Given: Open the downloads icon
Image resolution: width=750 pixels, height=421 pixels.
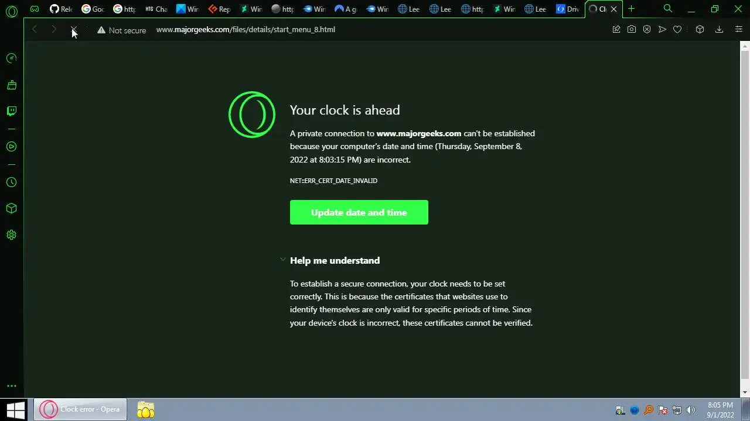Looking at the screenshot, I should (x=719, y=29).
